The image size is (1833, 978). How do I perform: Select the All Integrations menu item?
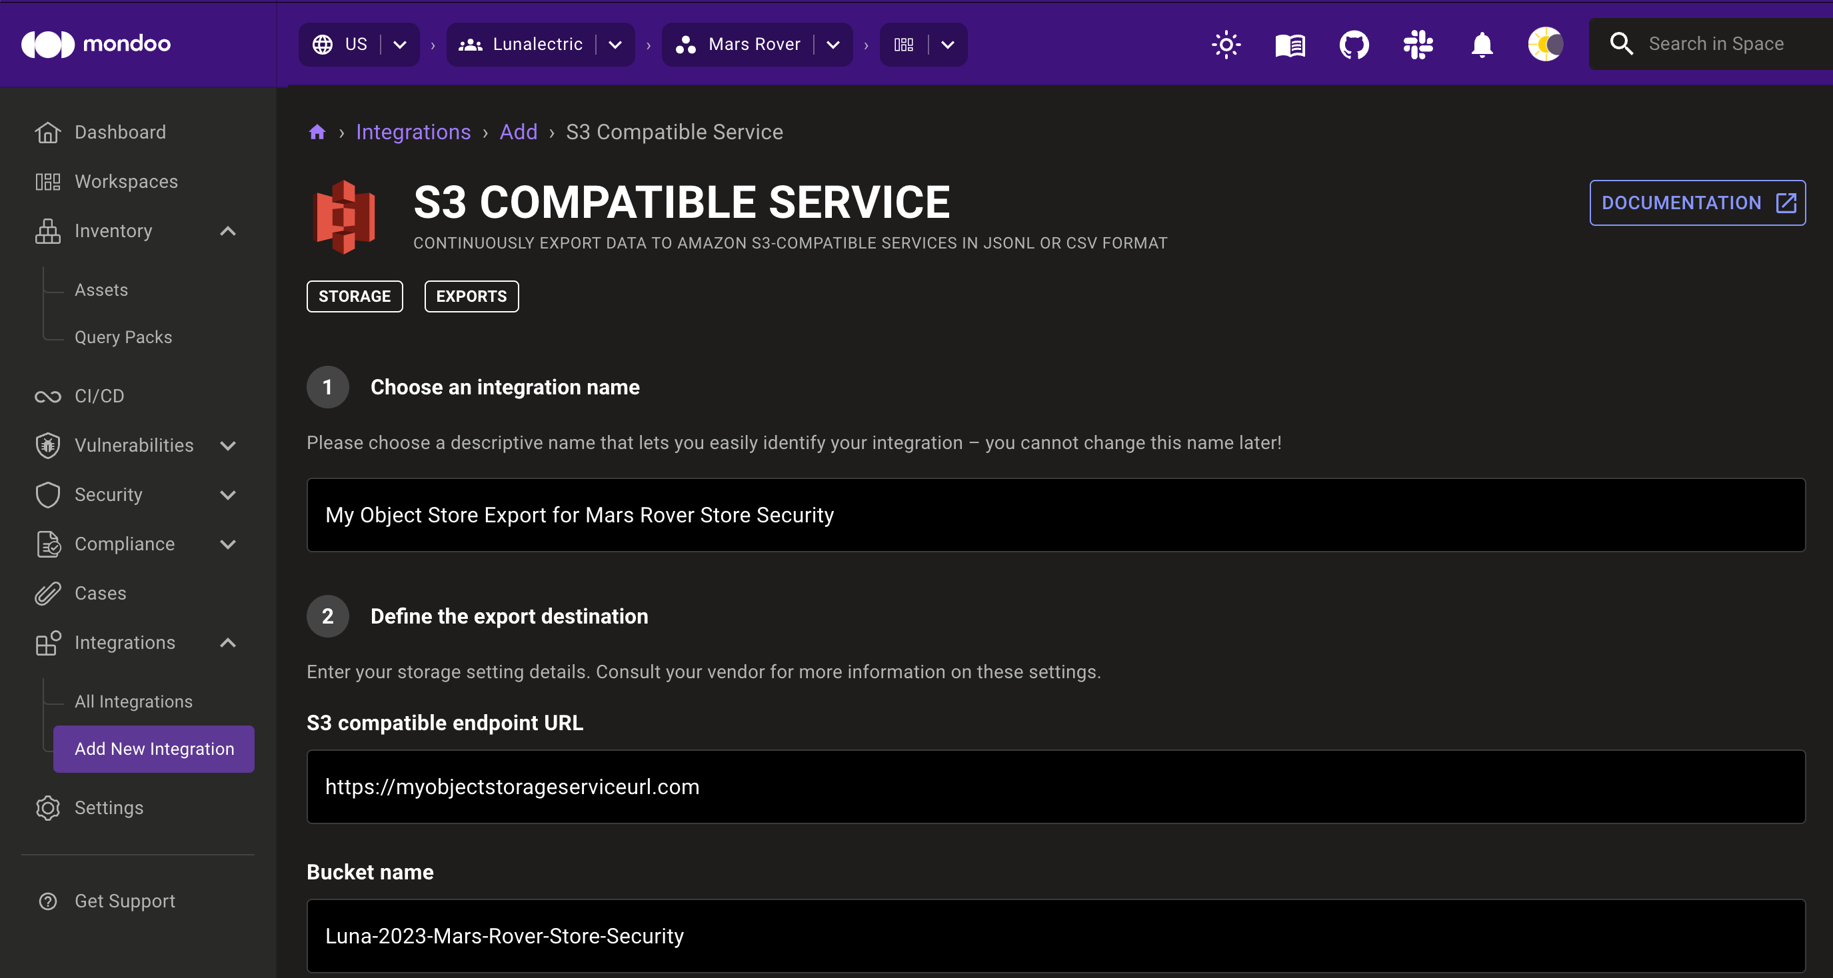pos(132,702)
